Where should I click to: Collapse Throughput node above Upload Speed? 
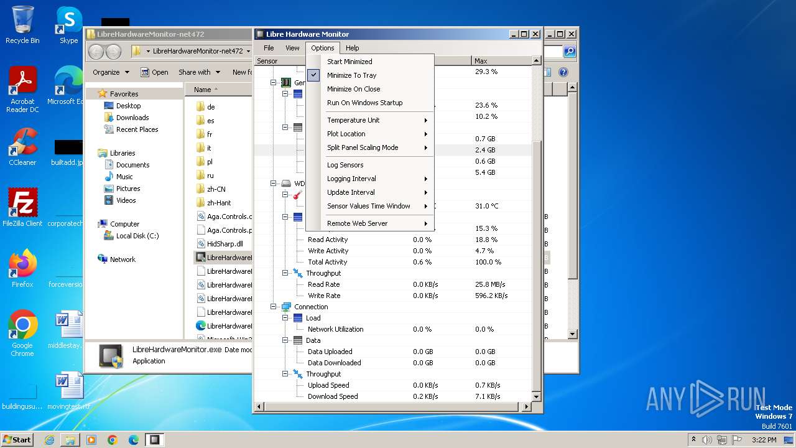pyautogui.click(x=285, y=374)
